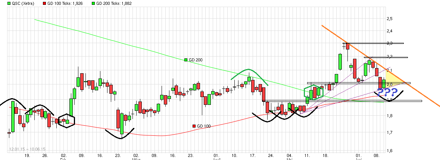Click the green GD 200 Ticks legend swatch
This screenshot has width=440, height=164.
pyautogui.click(x=93, y=4)
